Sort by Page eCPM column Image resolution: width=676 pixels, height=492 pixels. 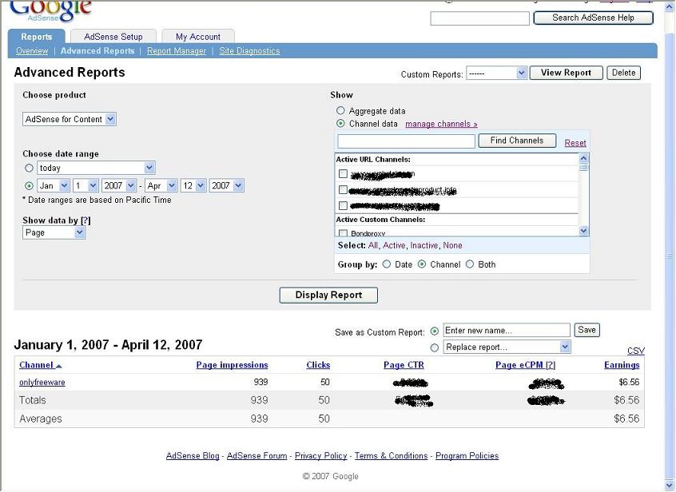point(519,365)
